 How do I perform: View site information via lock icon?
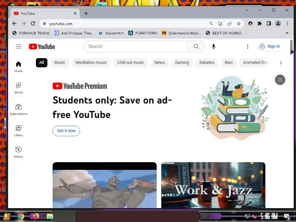[x=45, y=23]
